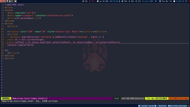The image size is (190, 107).
Task: Click the "22L, 545B written" message line
Action: point(47,101)
